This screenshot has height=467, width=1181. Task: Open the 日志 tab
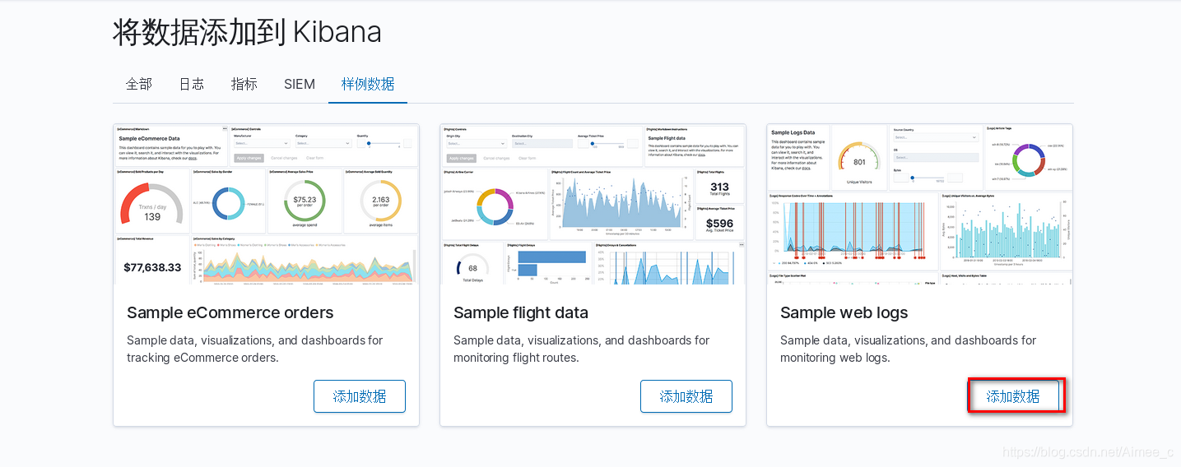coord(192,84)
